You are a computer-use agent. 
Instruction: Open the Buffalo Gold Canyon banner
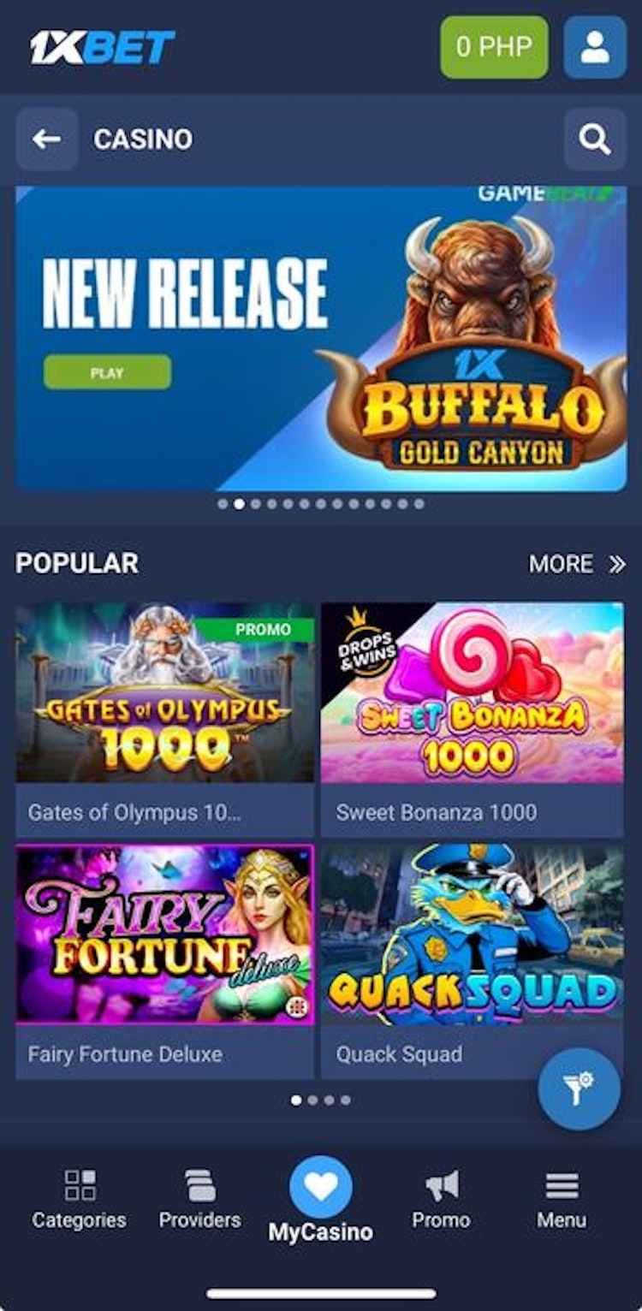coord(321,339)
